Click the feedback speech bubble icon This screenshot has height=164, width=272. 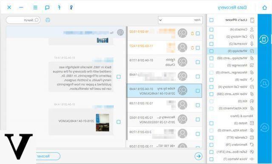(x=47, y=8)
